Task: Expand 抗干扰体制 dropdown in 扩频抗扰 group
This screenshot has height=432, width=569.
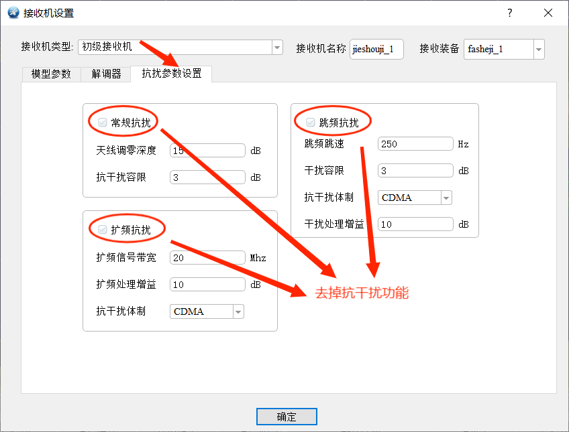Action: (238, 311)
